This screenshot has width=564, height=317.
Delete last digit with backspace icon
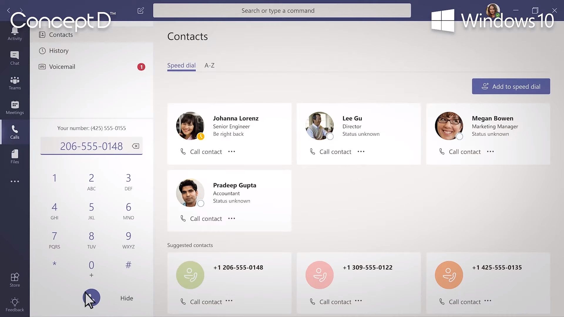click(135, 146)
